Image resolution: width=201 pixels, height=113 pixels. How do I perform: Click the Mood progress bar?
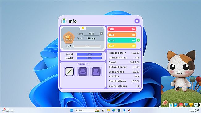point(89,54)
